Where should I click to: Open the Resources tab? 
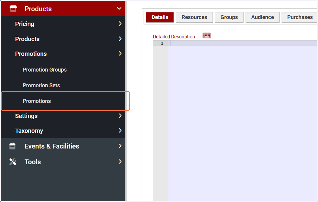pyautogui.click(x=194, y=17)
